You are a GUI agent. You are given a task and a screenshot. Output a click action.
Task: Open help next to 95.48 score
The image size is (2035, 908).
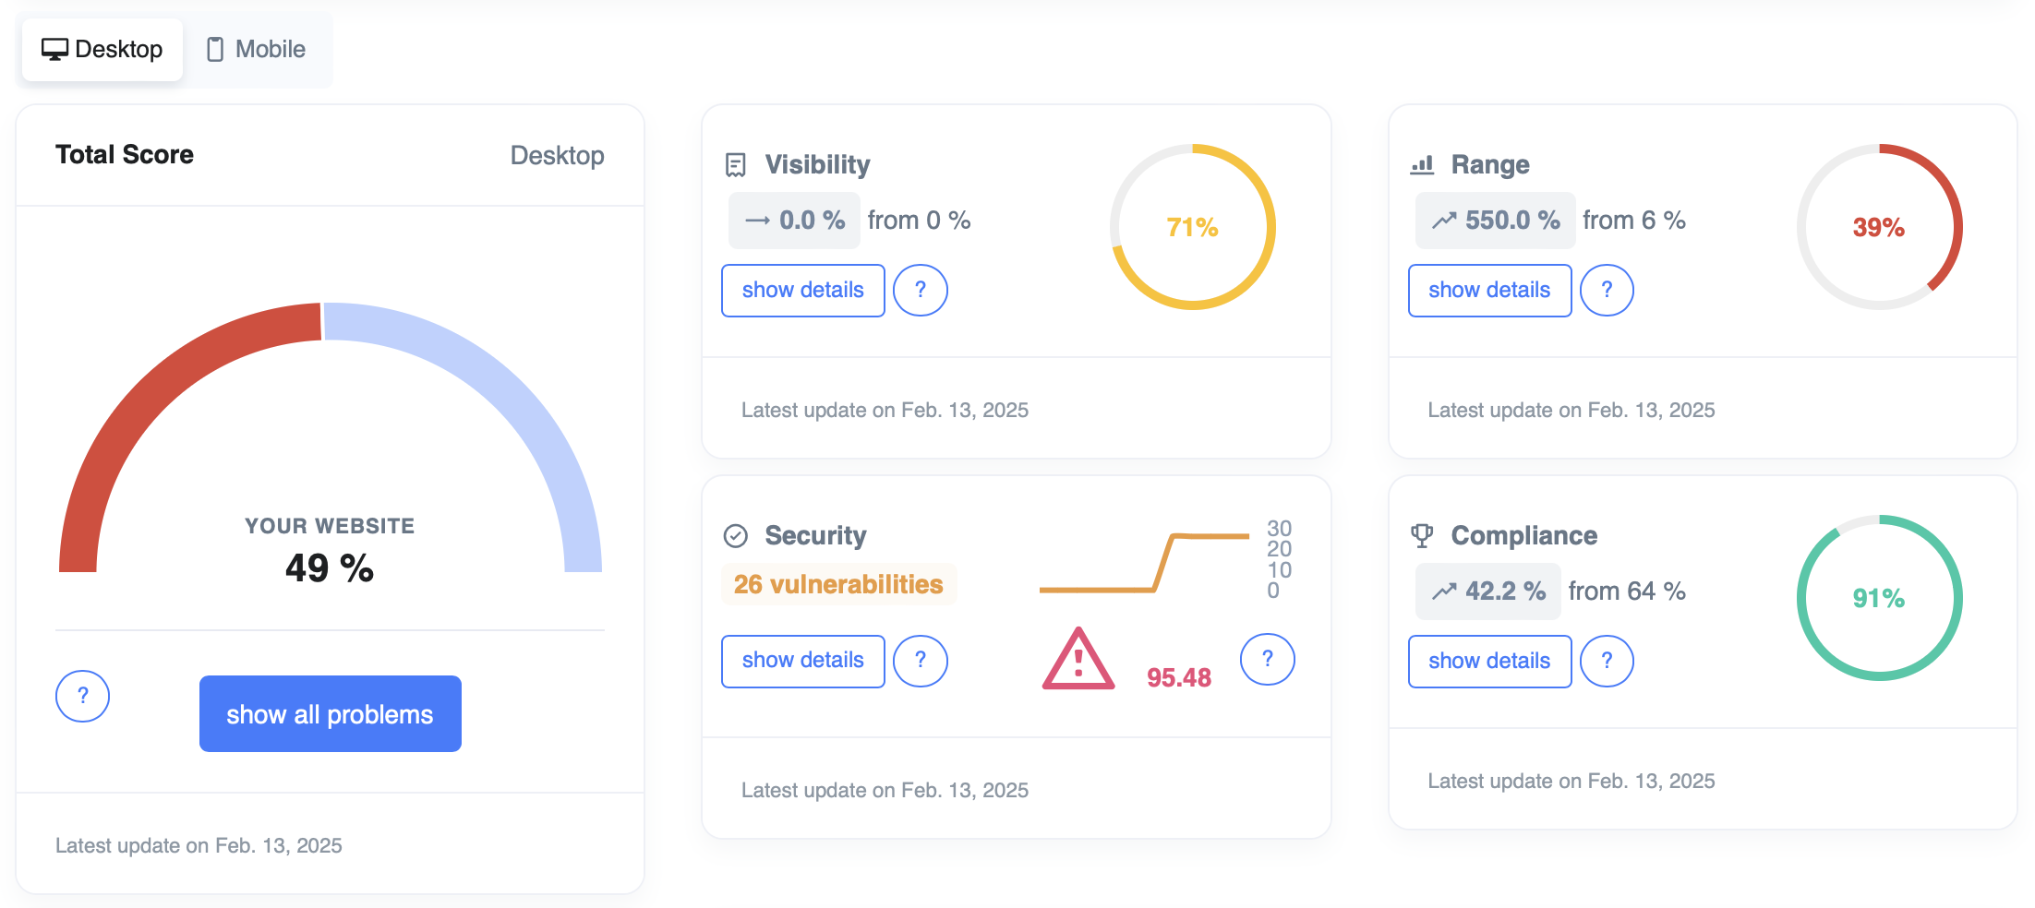[x=1268, y=659]
